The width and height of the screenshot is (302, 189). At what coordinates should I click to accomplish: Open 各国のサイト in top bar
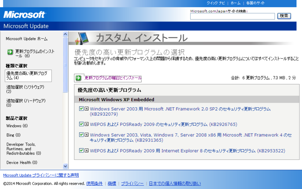[x=256, y=3]
